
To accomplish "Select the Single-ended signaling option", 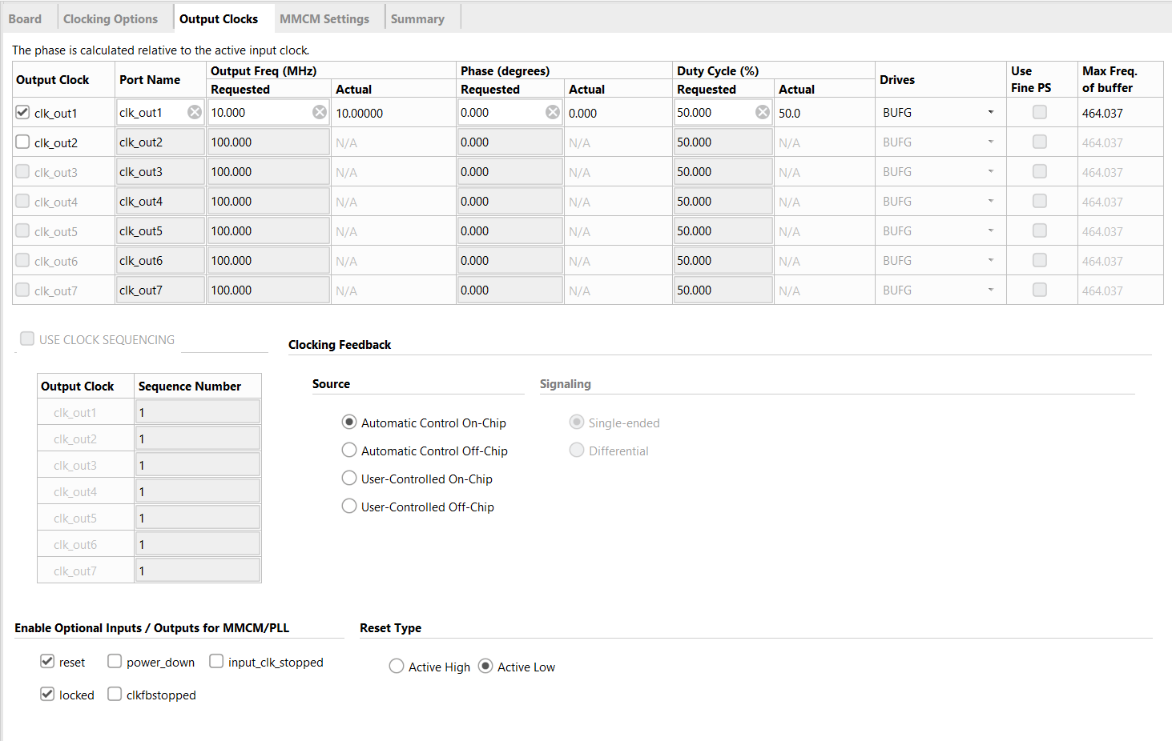I will pyautogui.click(x=577, y=423).
